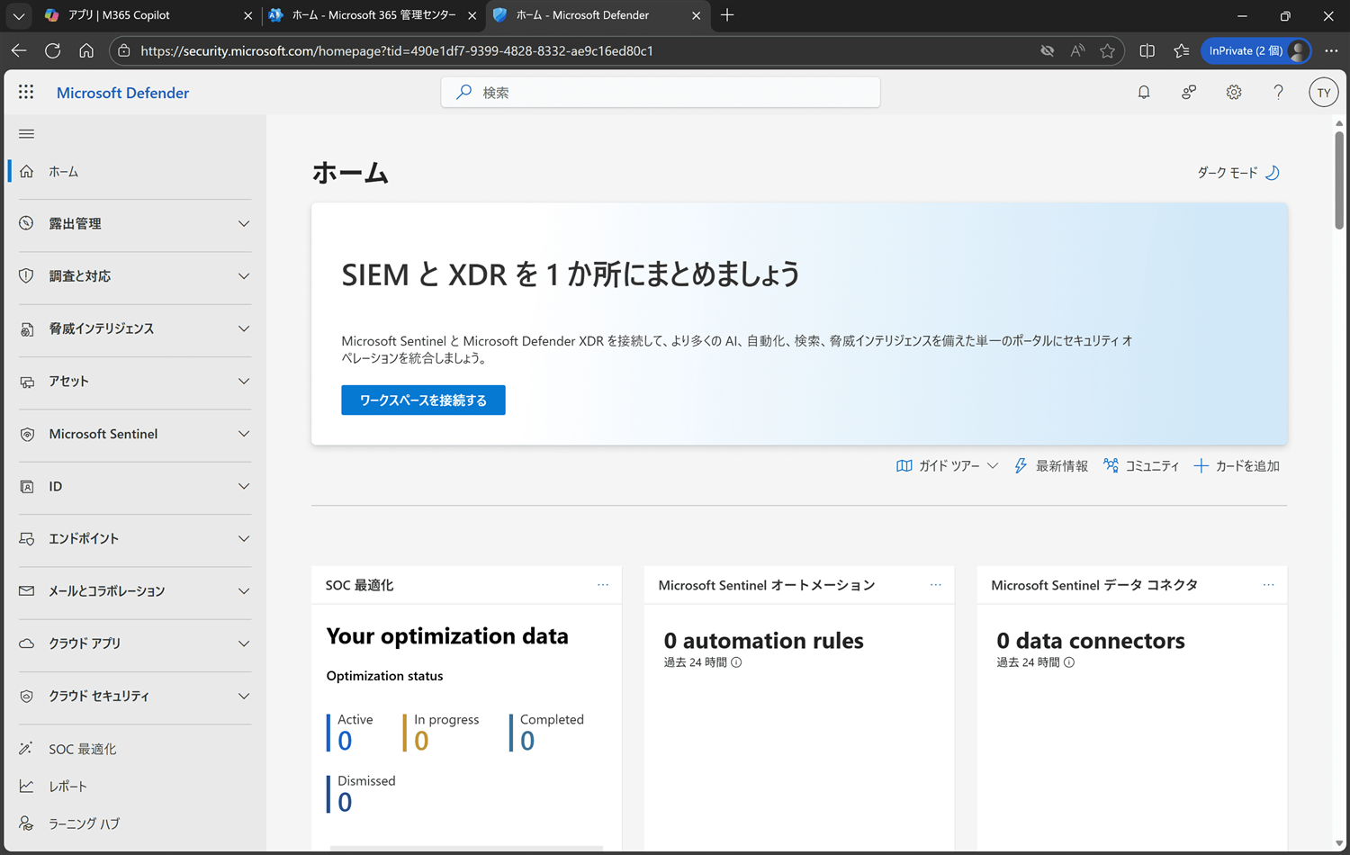Close the M365 Copilot tab

coord(248,15)
